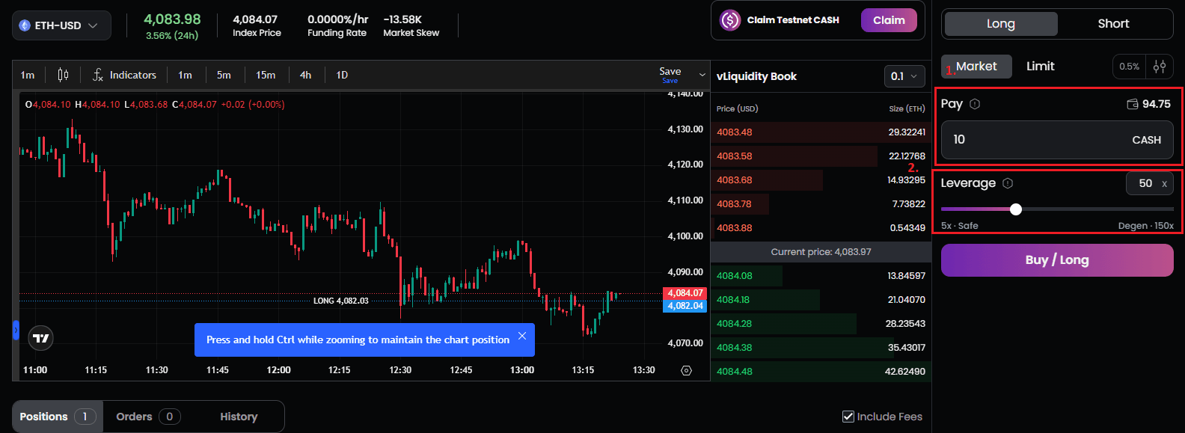Image resolution: width=1185 pixels, height=433 pixels.
Task: Expand the 0.1 order book grouping dropdown
Action: [x=904, y=76]
